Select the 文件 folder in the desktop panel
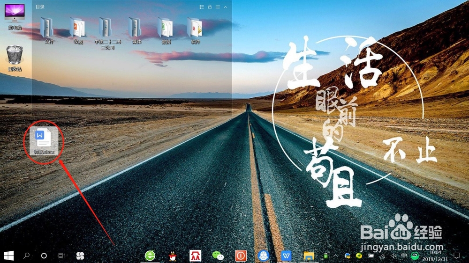 pos(48,30)
